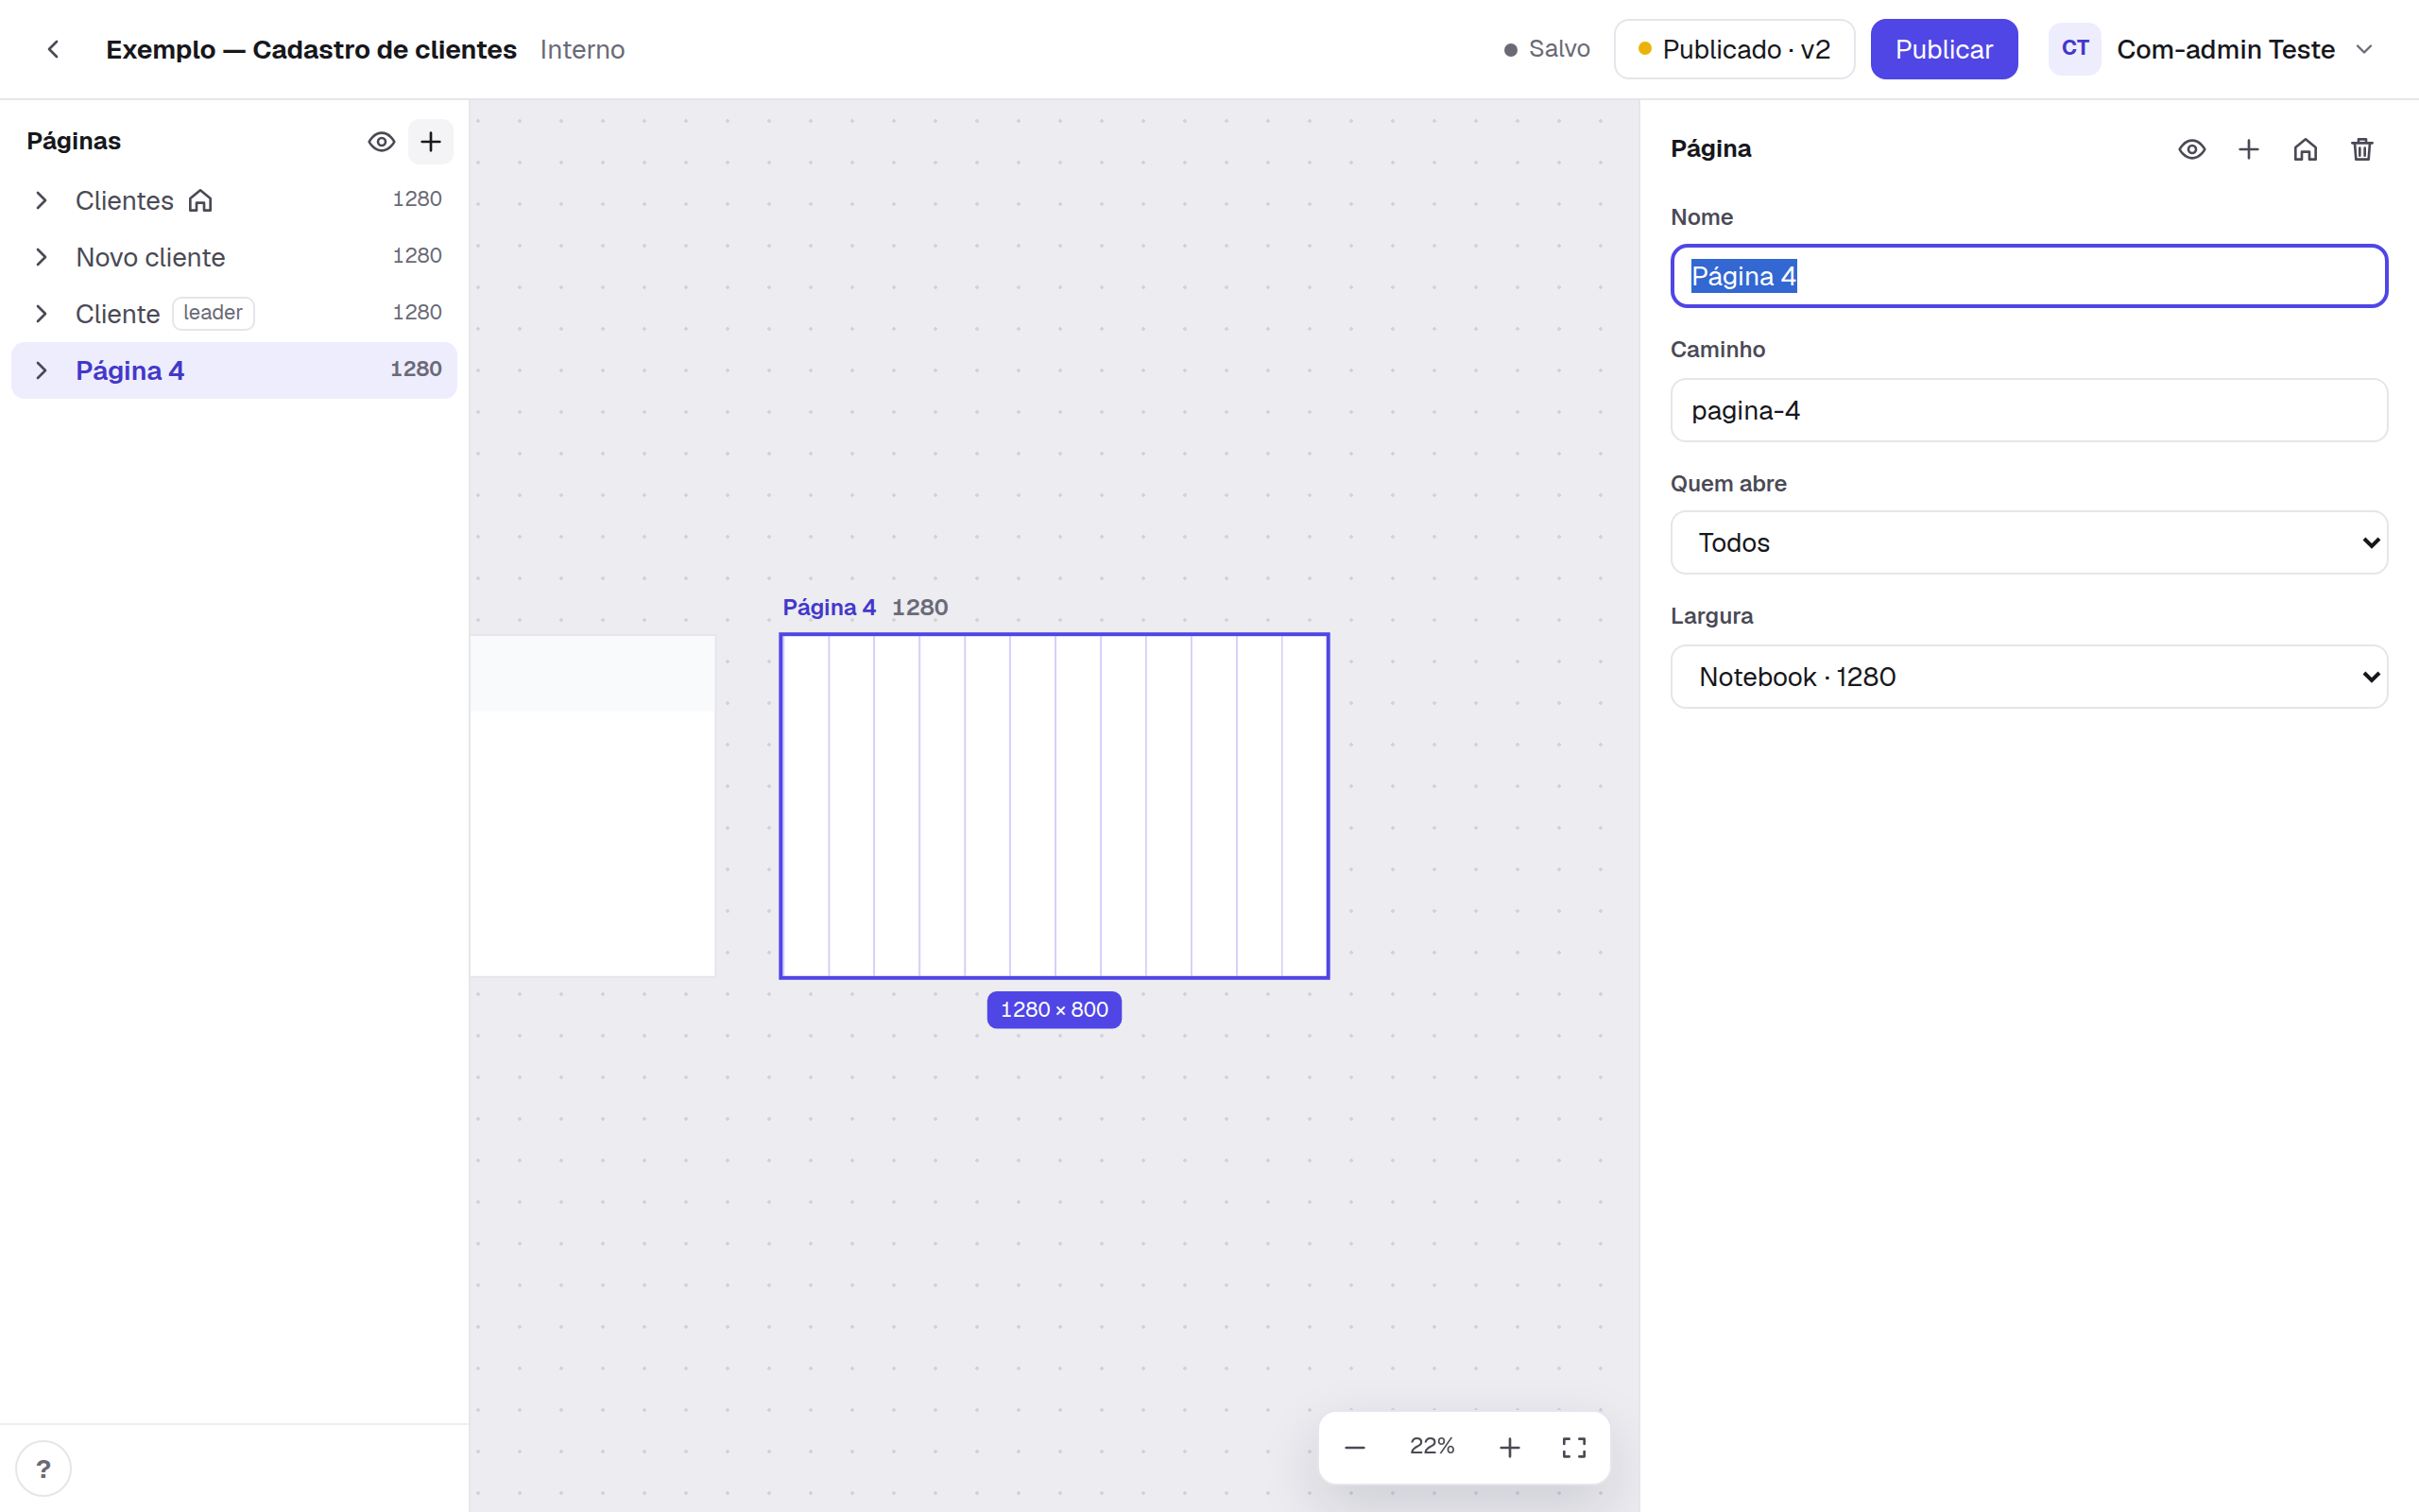Go back with the top-left arrow
This screenshot has height=1512, width=2419.
(53, 49)
